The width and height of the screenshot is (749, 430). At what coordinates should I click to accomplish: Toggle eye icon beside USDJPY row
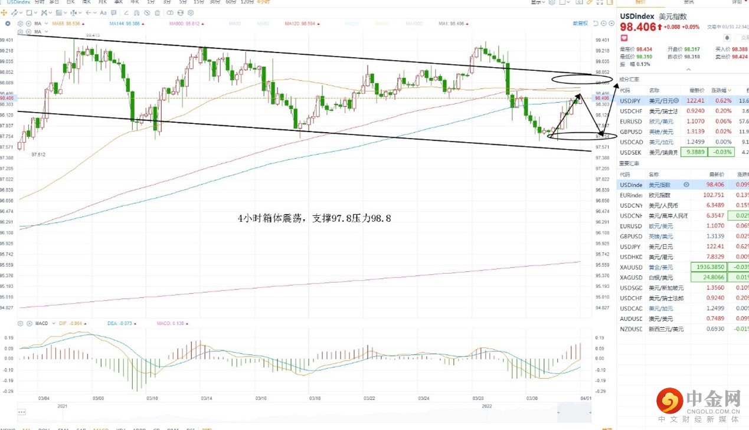click(x=676, y=101)
